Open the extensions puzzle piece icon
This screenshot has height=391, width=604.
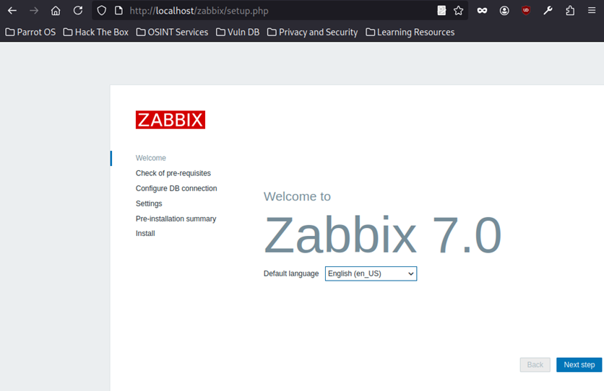click(x=570, y=11)
